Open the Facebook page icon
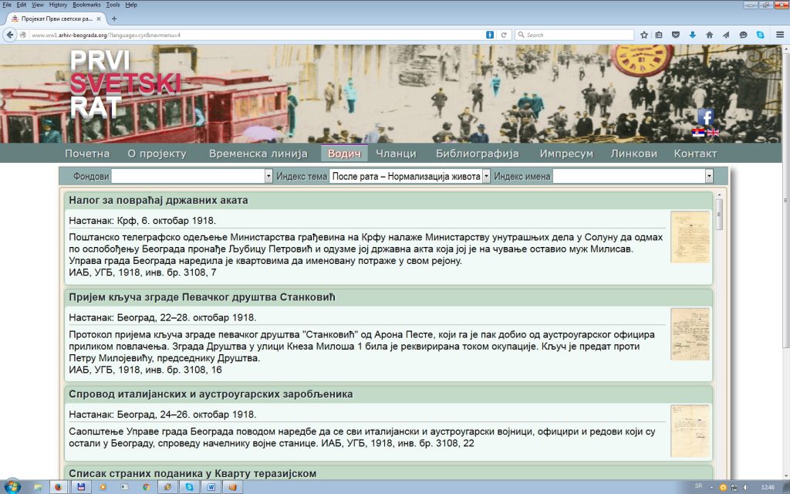The width and height of the screenshot is (790, 494). 705,117
